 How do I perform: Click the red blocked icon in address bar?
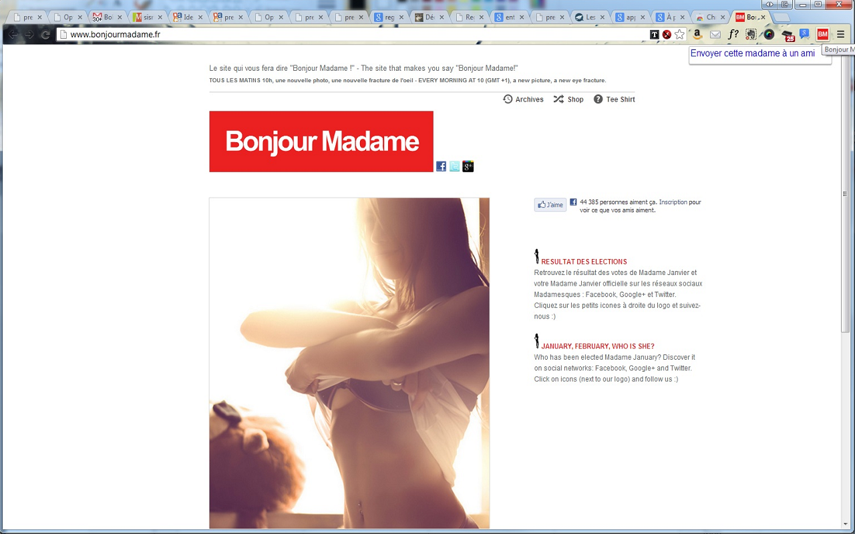click(667, 35)
